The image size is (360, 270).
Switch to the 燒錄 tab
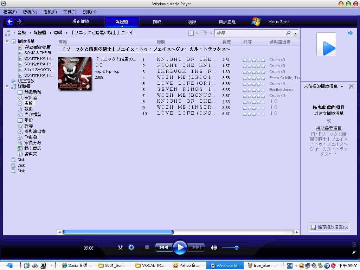pos(192,22)
